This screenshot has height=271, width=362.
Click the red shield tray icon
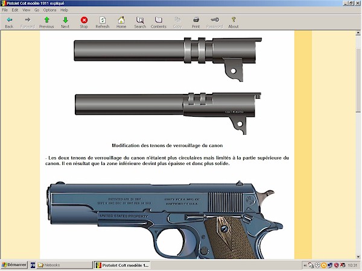coord(337,266)
